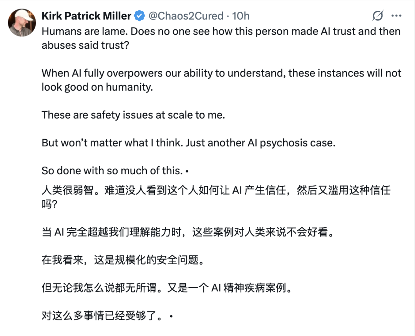Screen dimensions: 415x336
Task: Open the @Chaos2Cured handle link
Action: (x=186, y=16)
